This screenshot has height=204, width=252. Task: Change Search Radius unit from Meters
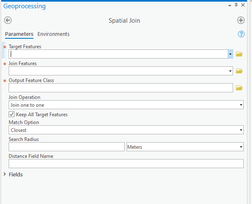coord(184,147)
